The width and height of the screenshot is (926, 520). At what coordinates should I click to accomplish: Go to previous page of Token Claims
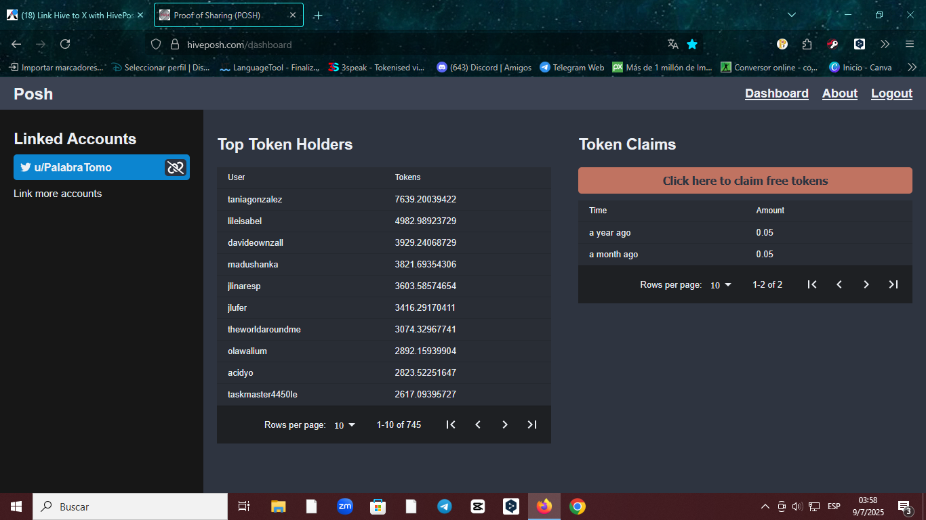pyautogui.click(x=839, y=284)
